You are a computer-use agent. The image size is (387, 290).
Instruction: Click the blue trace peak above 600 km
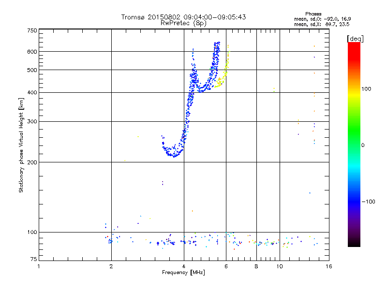(x=217, y=47)
